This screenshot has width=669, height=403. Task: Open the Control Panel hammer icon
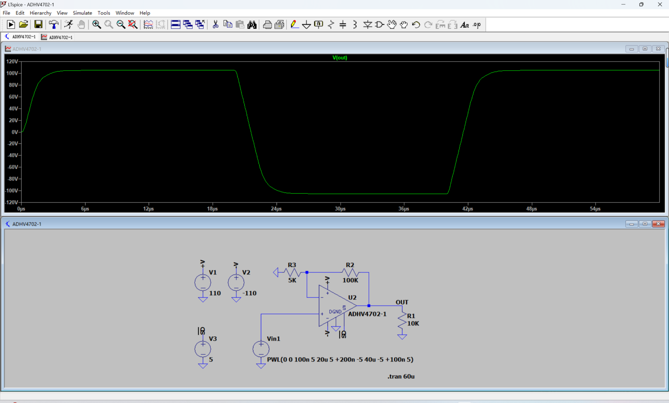pyautogui.click(x=54, y=25)
